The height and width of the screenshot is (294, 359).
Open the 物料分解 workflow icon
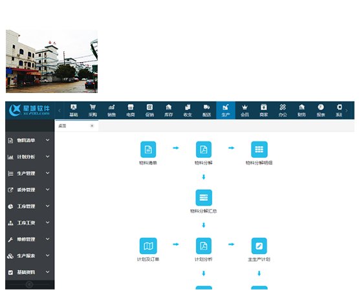[x=204, y=149]
